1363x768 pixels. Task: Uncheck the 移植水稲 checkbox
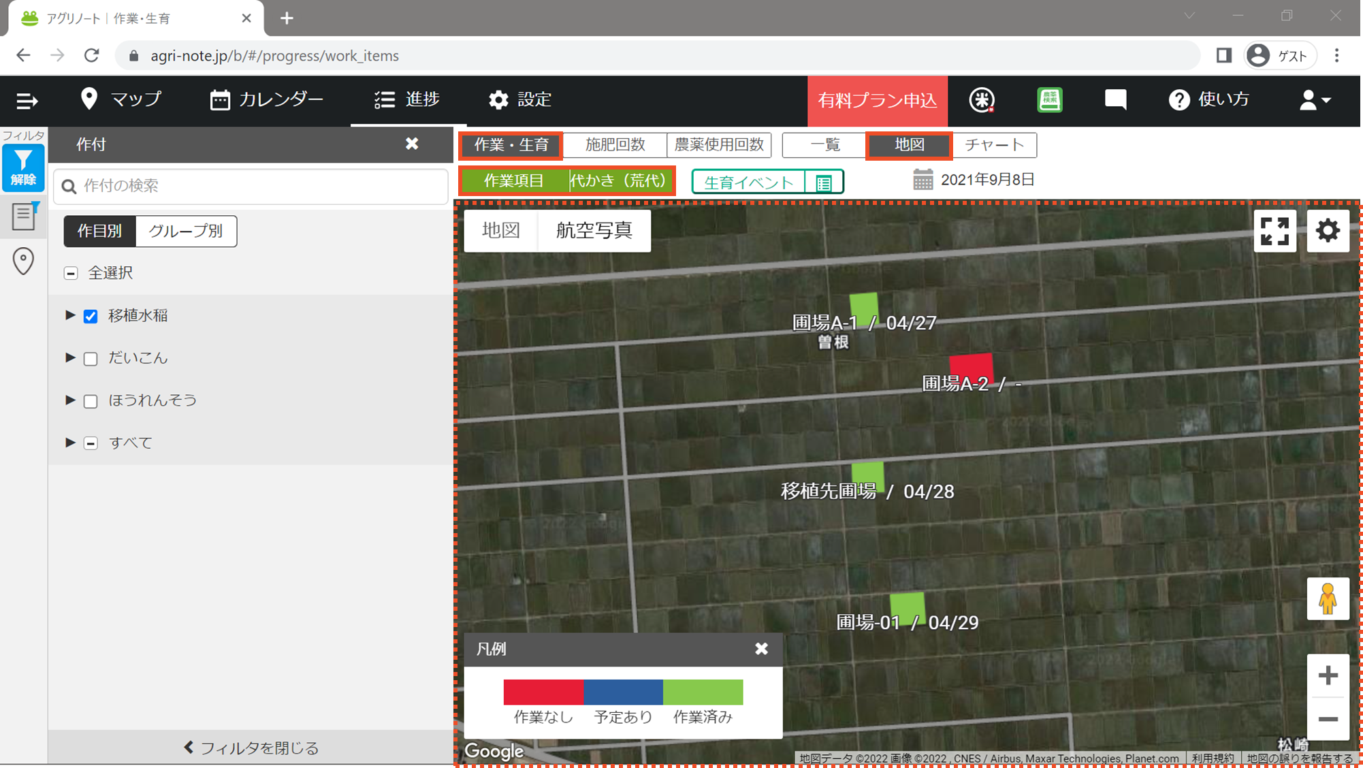point(91,316)
